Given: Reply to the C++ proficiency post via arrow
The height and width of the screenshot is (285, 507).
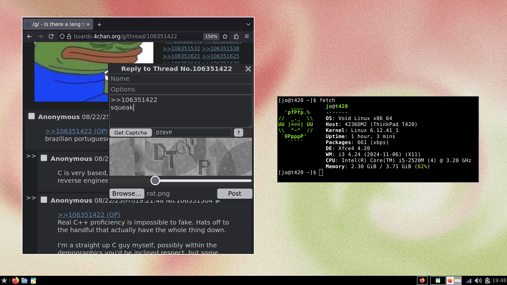Looking at the screenshot, I should [218, 201].
